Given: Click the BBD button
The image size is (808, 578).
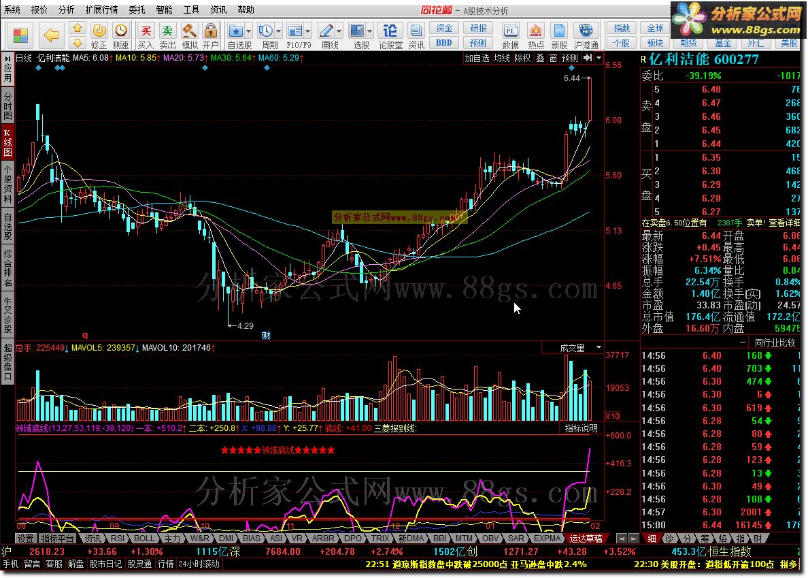Looking at the screenshot, I should click(444, 43).
